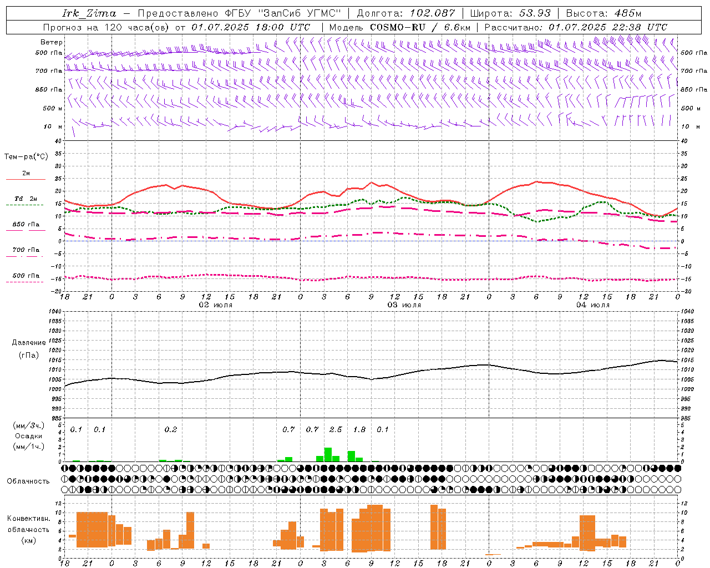This screenshot has width=710, height=568.
Task: Click the '1.8' precipitation amount value
Action: pos(359,430)
